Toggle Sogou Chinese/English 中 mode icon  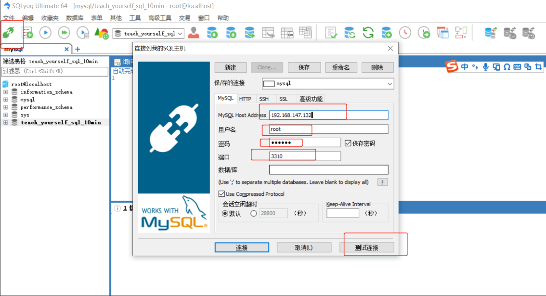coord(465,66)
